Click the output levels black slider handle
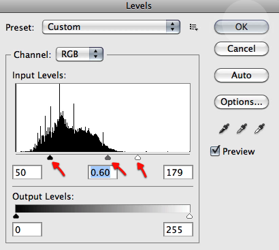279x250 pixels. pyautogui.click(x=16, y=216)
